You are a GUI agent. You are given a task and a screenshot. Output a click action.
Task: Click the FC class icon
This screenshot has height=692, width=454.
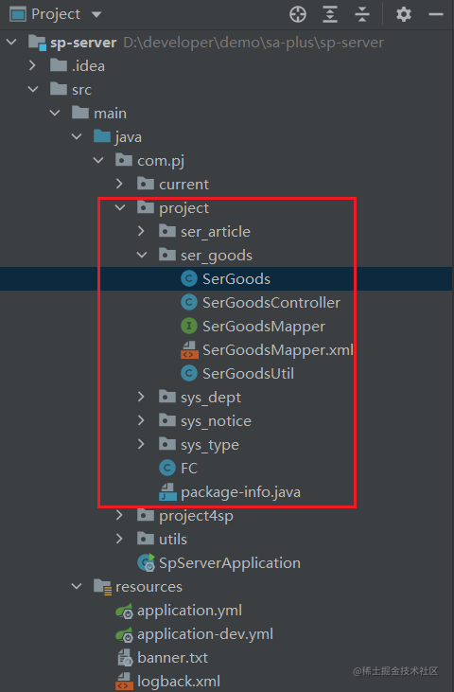tap(167, 468)
